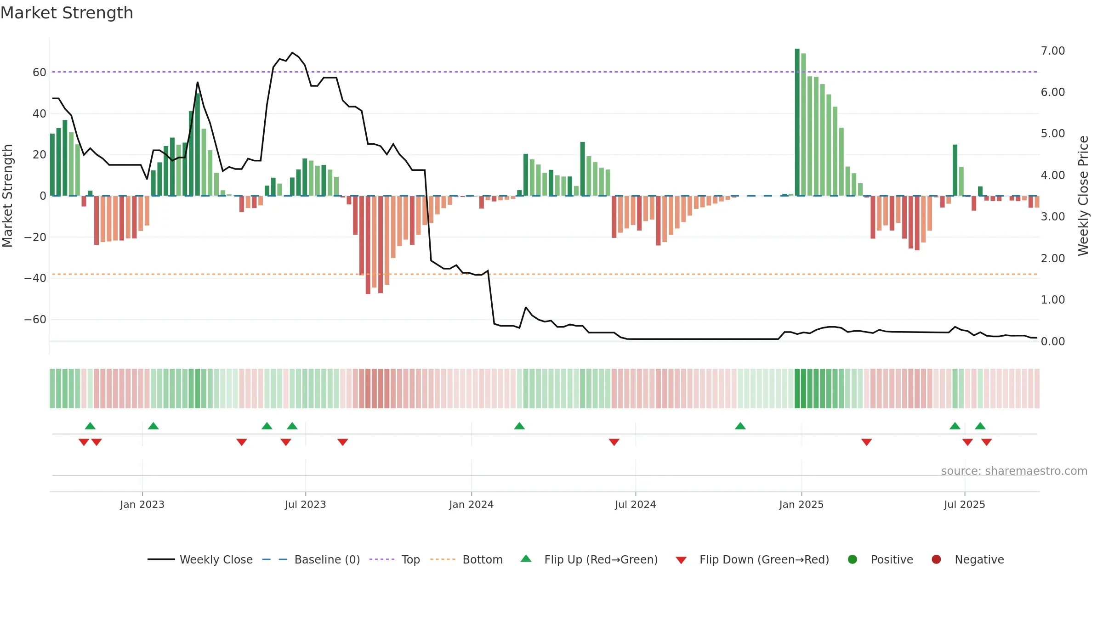Click the flip-down marker near Jun 2024
1103x620 pixels.
click(614, 442)
